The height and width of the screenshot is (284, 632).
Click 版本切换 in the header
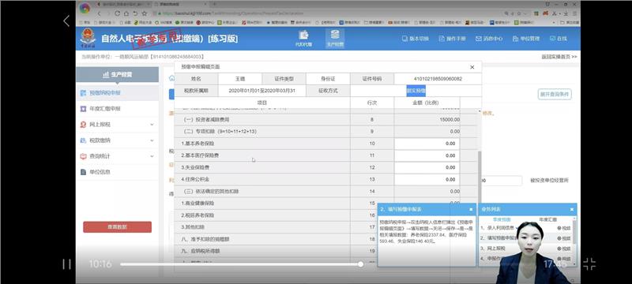click(x=416, y=39)
